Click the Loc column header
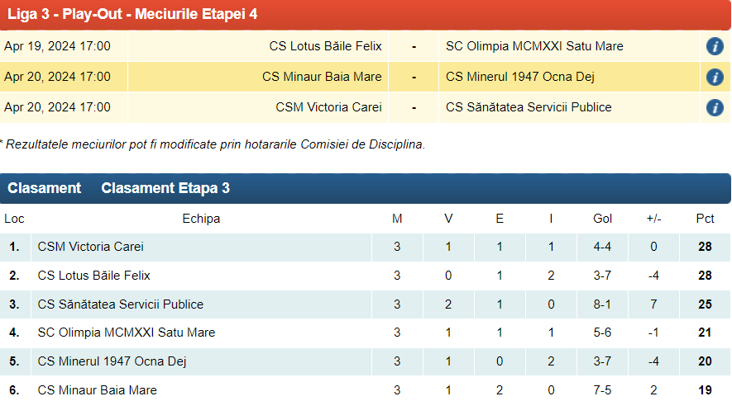The image size is (732, 401). tap(14, 219)
